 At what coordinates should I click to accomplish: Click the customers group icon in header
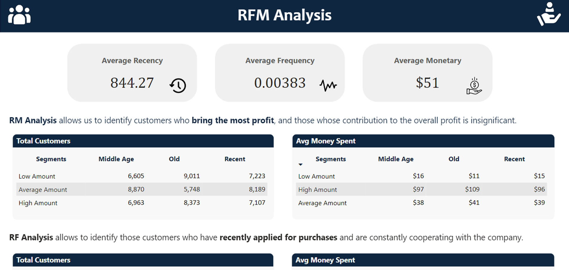19,15
